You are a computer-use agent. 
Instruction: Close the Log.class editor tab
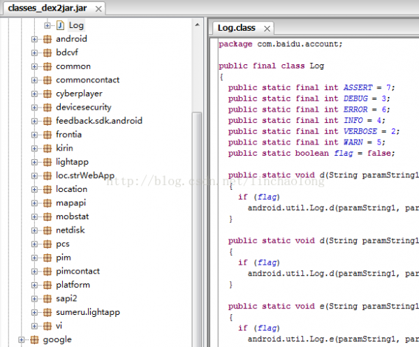(x=267, y=29)
